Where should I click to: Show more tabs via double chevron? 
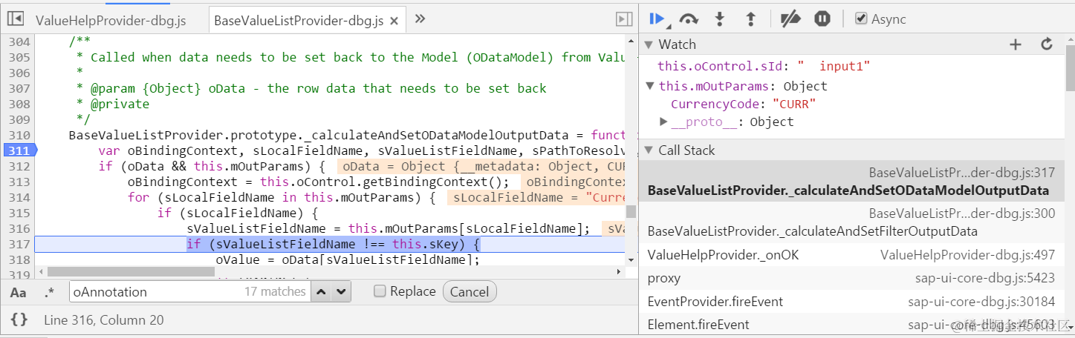click(420, 19)
